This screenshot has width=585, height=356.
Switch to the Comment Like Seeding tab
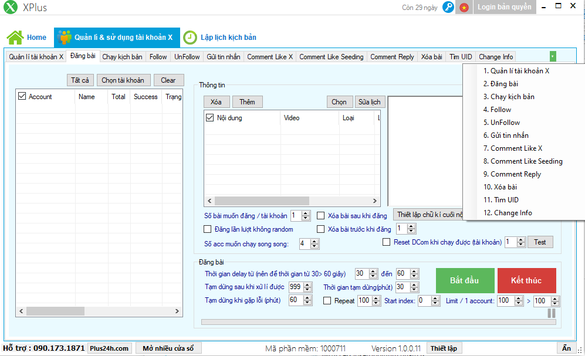(332, 57)
